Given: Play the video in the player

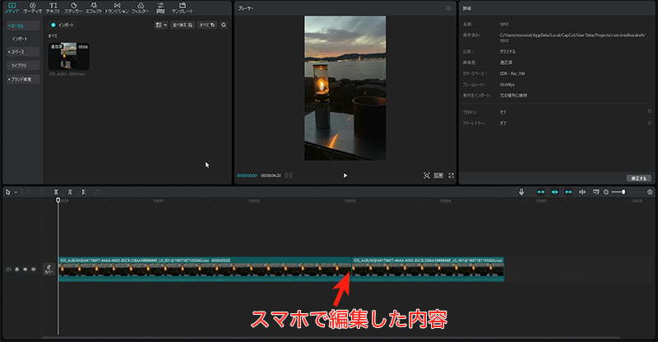Looking at the screenshot, I should 345,175.
